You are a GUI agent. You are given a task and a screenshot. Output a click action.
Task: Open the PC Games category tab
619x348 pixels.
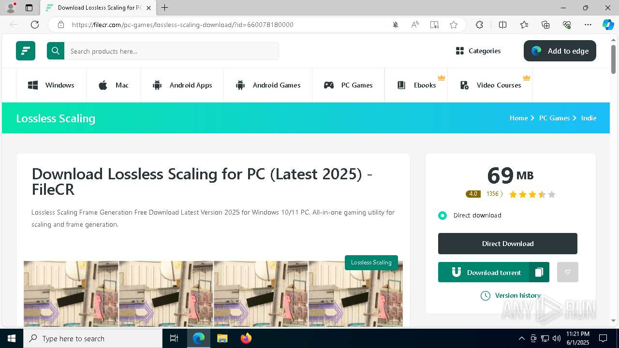(x=348, y=85)
